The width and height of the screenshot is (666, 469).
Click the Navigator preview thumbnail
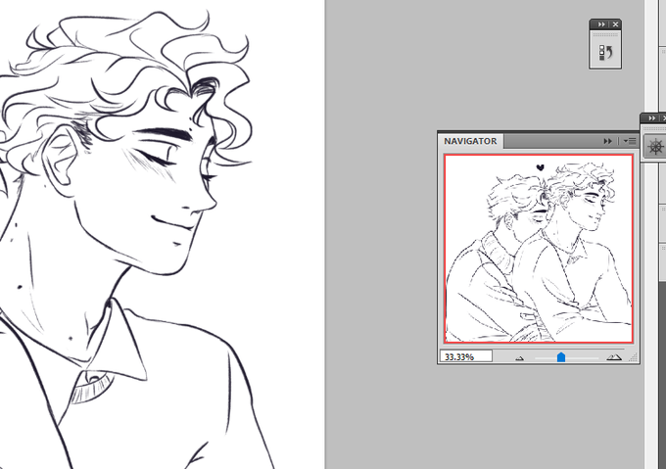[539, 249]
